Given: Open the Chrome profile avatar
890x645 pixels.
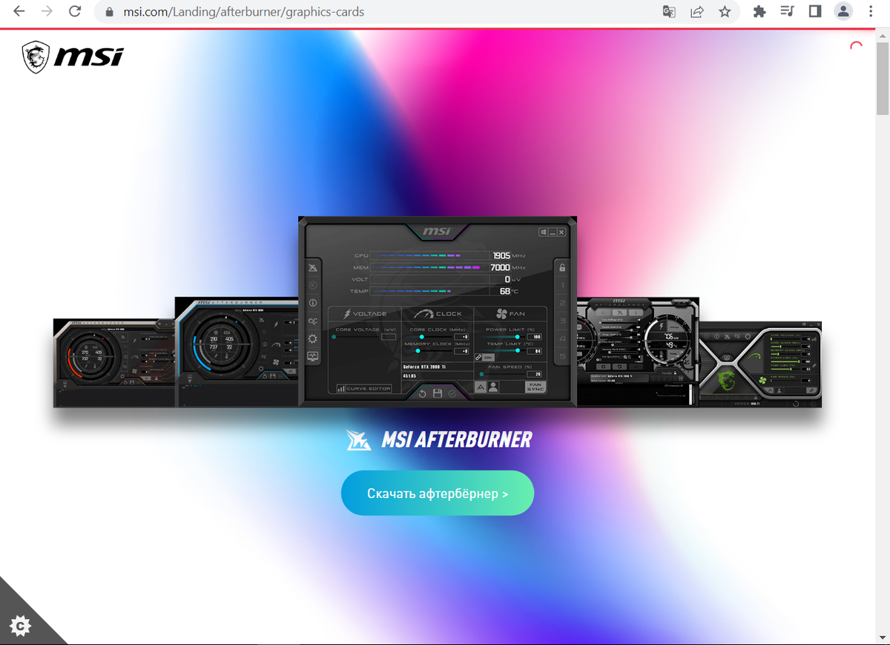Looking at the screenshot, I should click(843, 12).
